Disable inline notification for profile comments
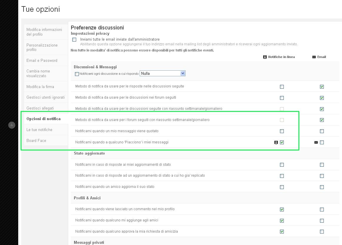The width and height of the screenshot is (342, 245). (282, 210)
